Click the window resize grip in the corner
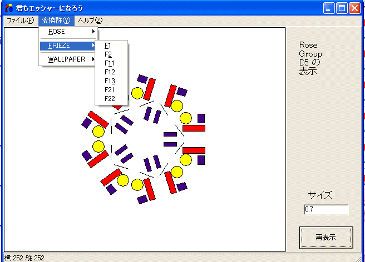The width and height of the screenshot is (365, 262). (358, 258)
